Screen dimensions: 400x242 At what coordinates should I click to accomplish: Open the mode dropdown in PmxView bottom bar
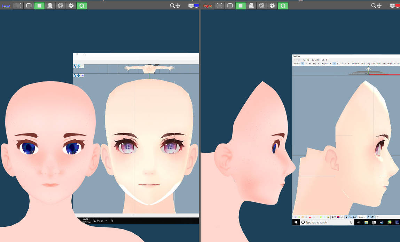coord(362,217)
